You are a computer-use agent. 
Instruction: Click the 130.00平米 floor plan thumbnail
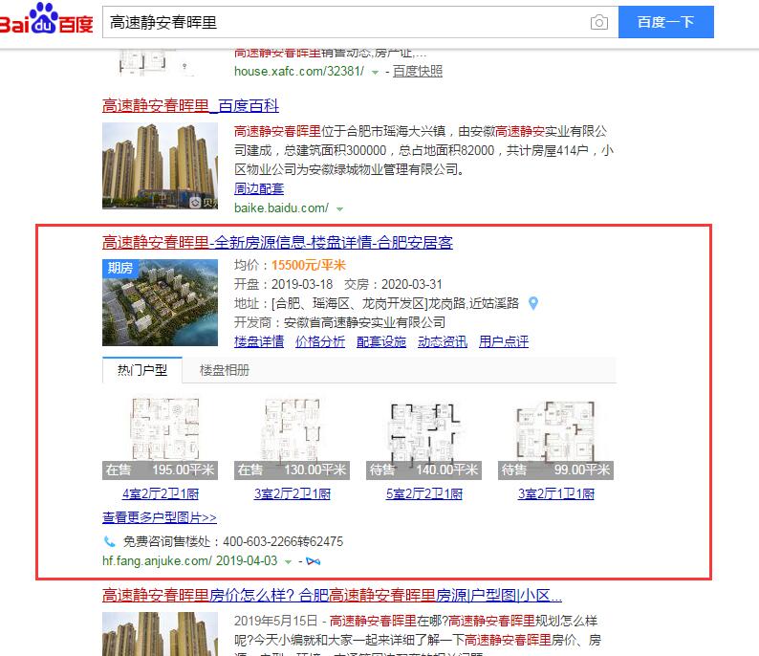pos(293,437)
